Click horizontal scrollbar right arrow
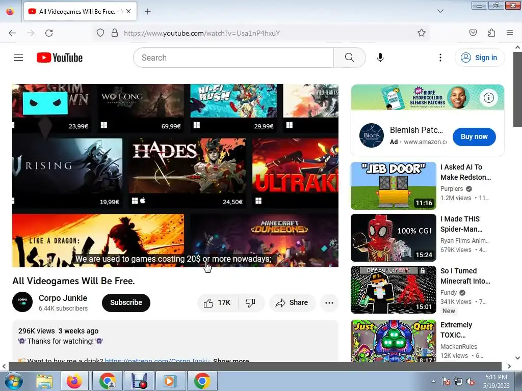The height and width of the screenshot is (391, 522). (x=509, y=366)
